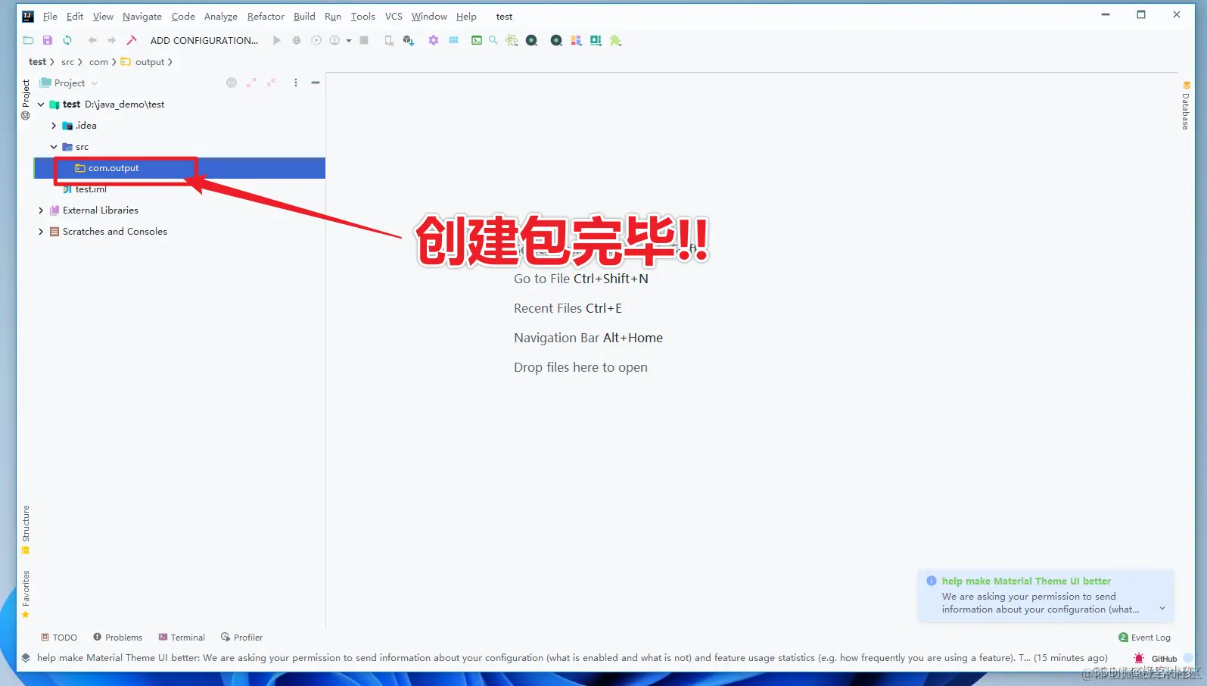
Task: Click 'output' in the breadcrumb bar
Action: 150,61
